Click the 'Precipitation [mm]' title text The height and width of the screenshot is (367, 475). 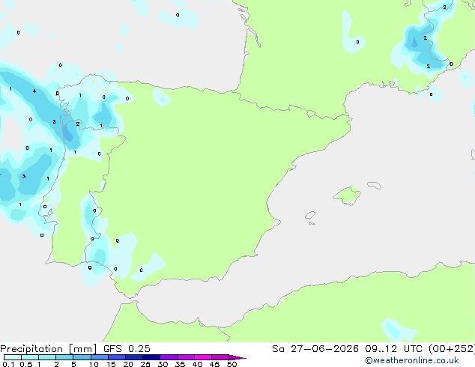pyautogui.click(x=49, y=349)
